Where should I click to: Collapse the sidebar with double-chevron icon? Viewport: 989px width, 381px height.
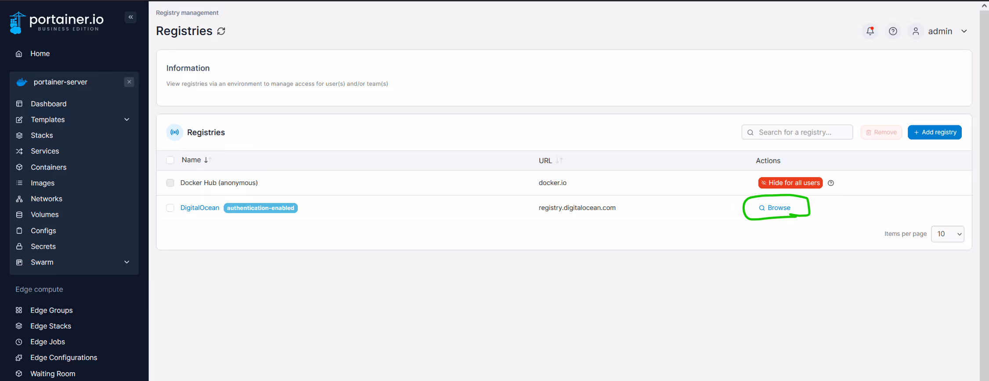click(130, 17)
